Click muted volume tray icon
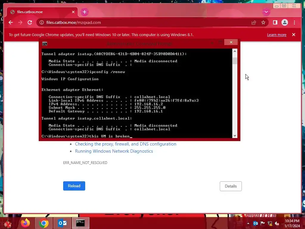The width and height of the screenshot is (305, 229). pos(277,223)
